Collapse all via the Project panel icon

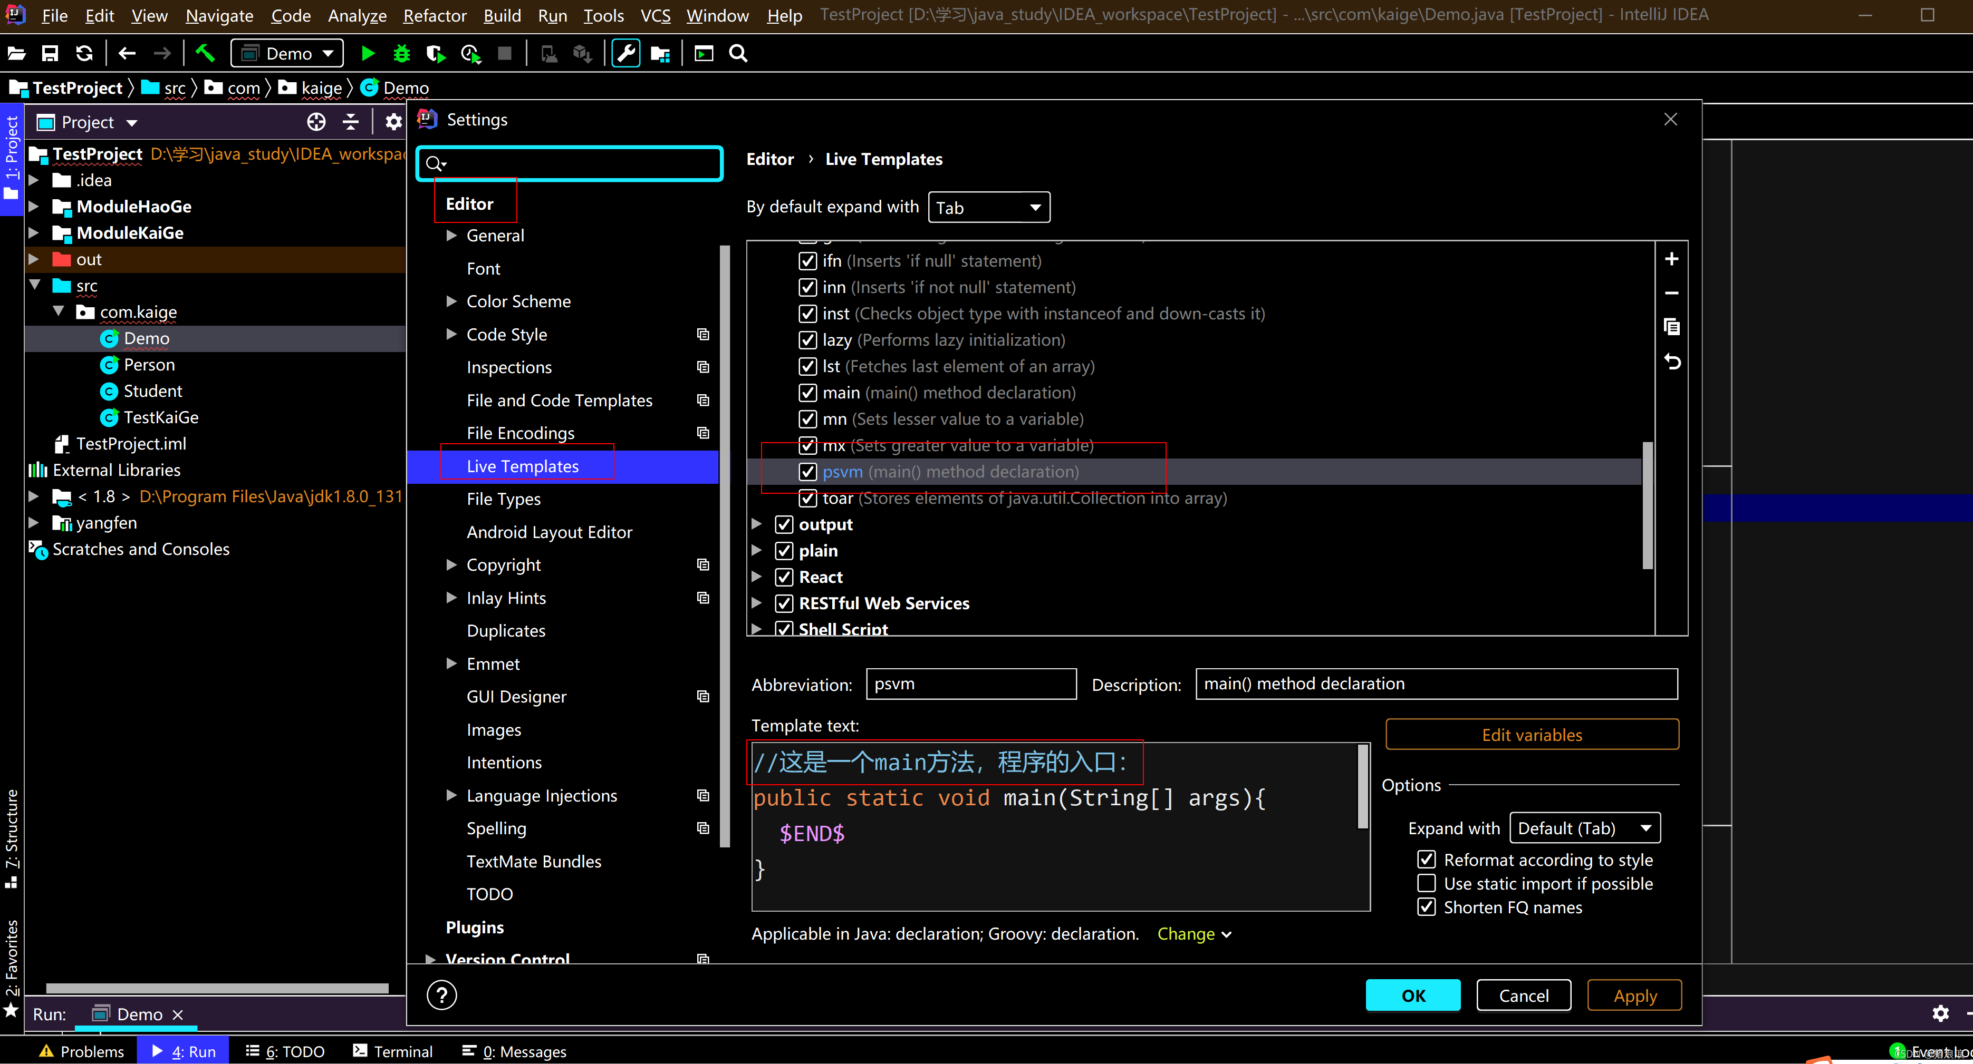(351, 122)
